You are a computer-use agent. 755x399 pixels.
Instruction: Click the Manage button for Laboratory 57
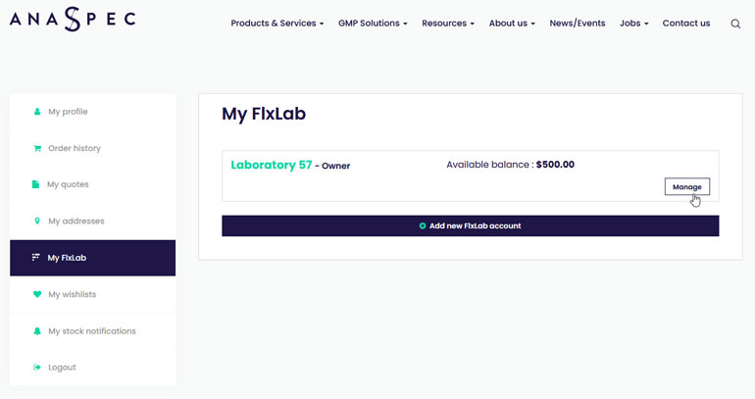coord(687,186)
